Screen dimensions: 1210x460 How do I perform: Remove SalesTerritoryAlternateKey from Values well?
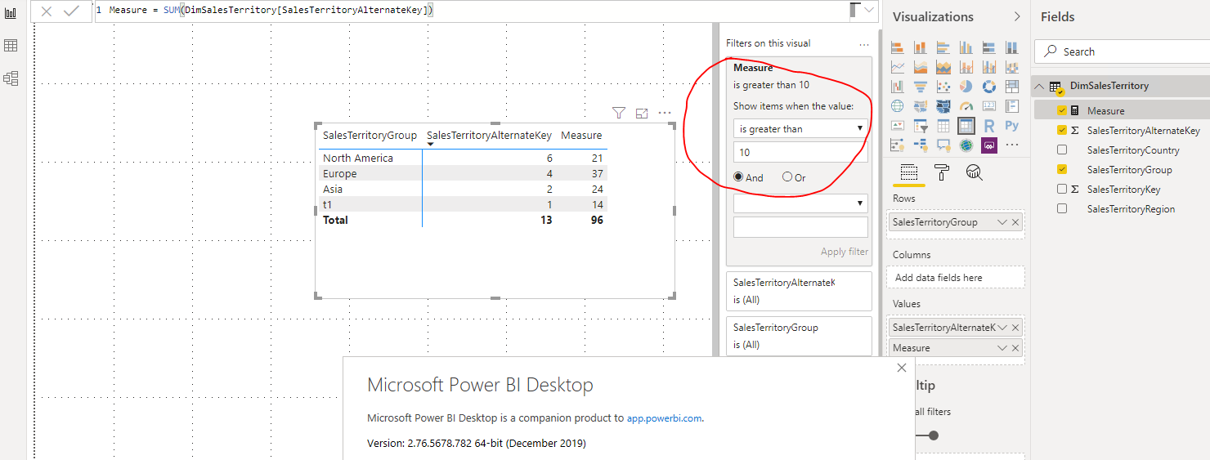[1015, 327]
